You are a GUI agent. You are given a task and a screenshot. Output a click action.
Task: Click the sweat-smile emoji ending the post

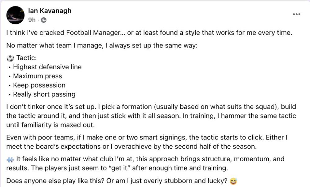tap(233, 181)
